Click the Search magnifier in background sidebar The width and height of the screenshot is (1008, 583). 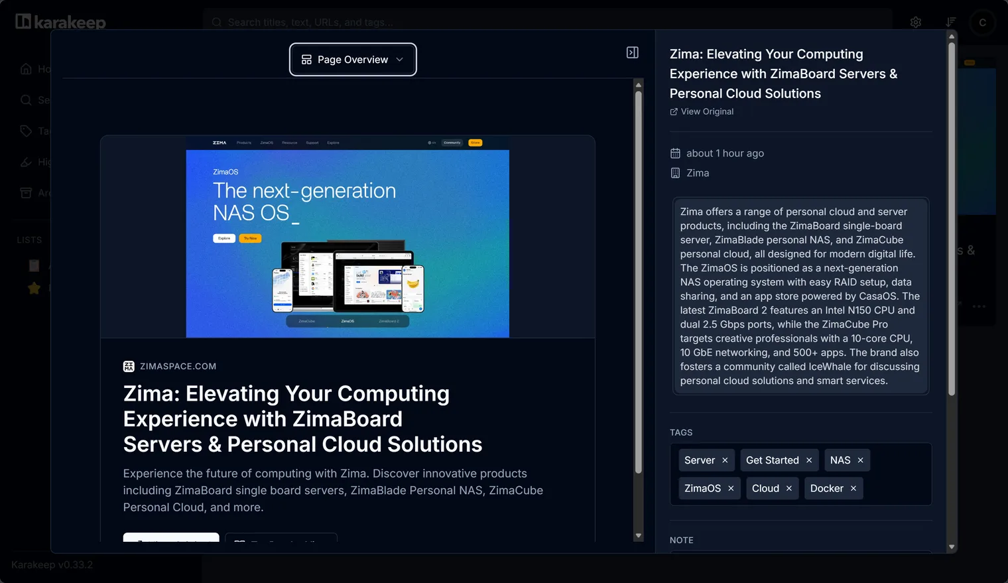pyautogui.click(x=26, y=100)
